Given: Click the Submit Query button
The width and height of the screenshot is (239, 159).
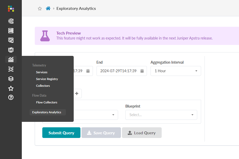Looking at the screenshot, I should (61, 133).
